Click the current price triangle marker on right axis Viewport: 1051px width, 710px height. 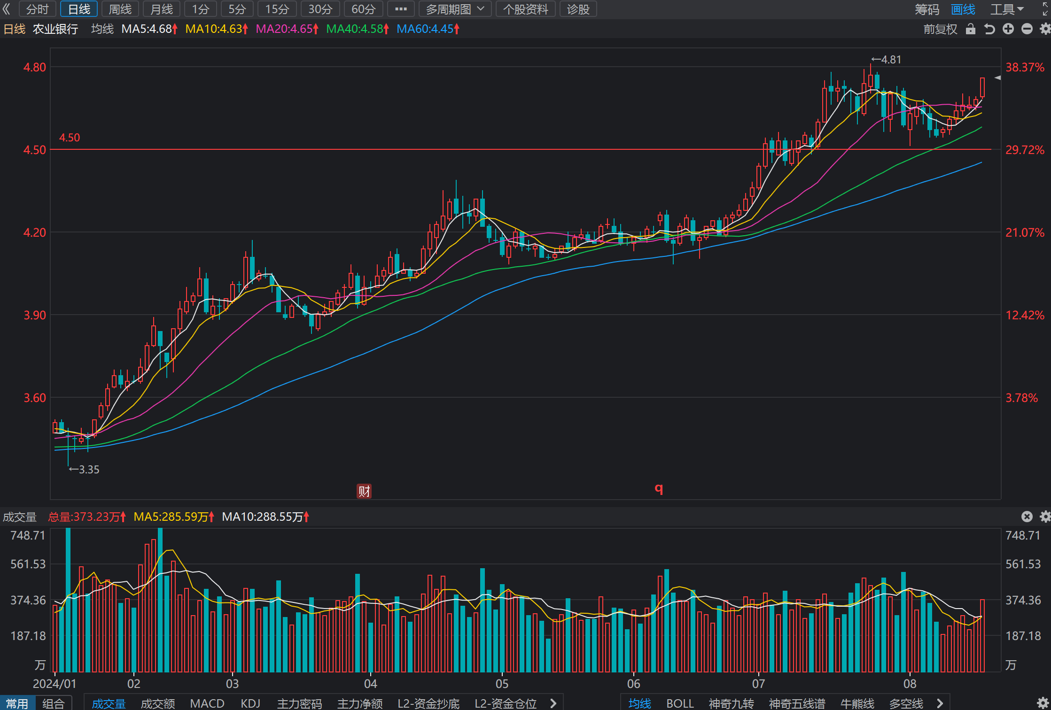tap(997, 77)
